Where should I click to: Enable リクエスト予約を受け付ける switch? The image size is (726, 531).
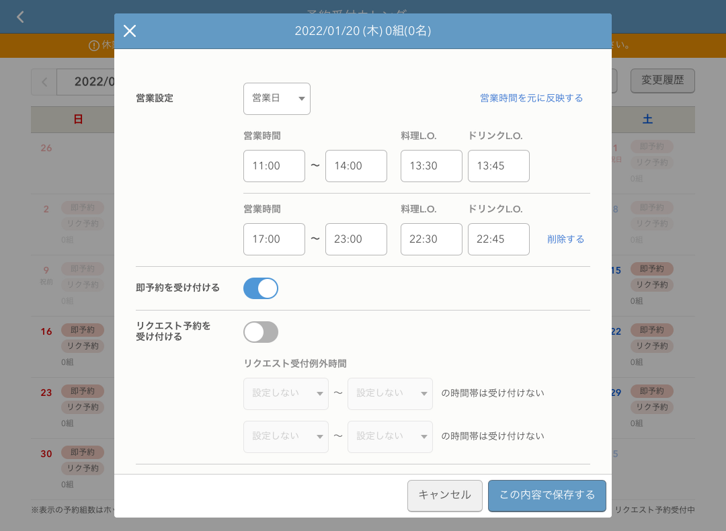click(x=261, y=333)
